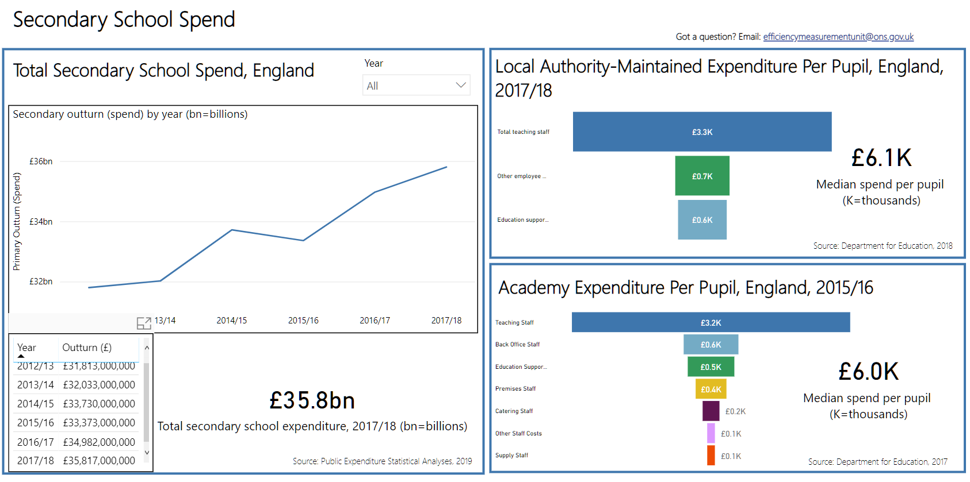Viewport: 970px width, 482px height.
Task: Click the 2015/16 x-axis label
Action: click(303, 321)
